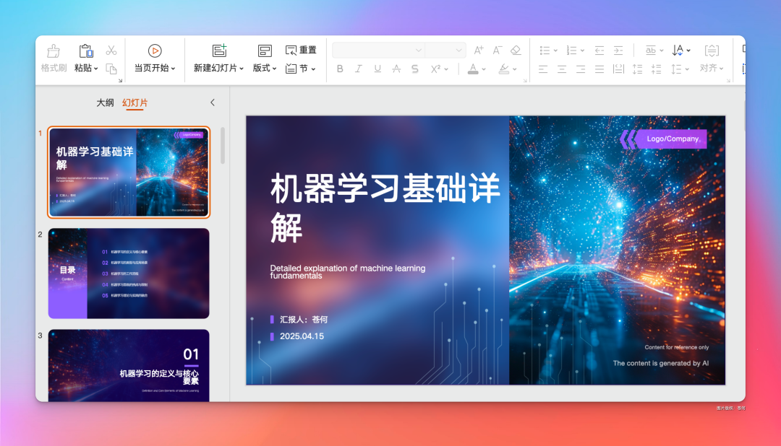Image resolution: width=781 pixels, height=446 pixels.
Task: Open the font color dropdown arrow
Action: (484, 69)
